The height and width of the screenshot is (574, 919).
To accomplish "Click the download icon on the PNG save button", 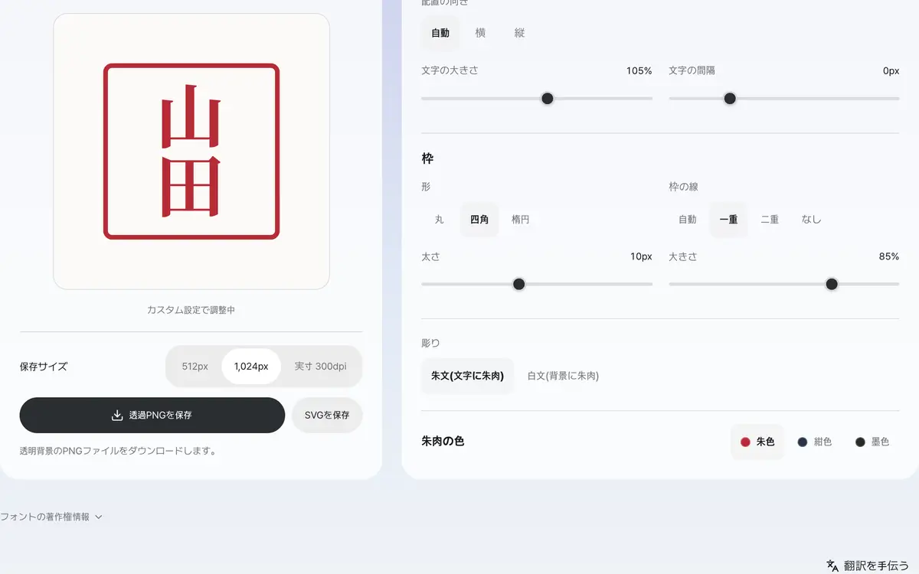I will (117, 416).
